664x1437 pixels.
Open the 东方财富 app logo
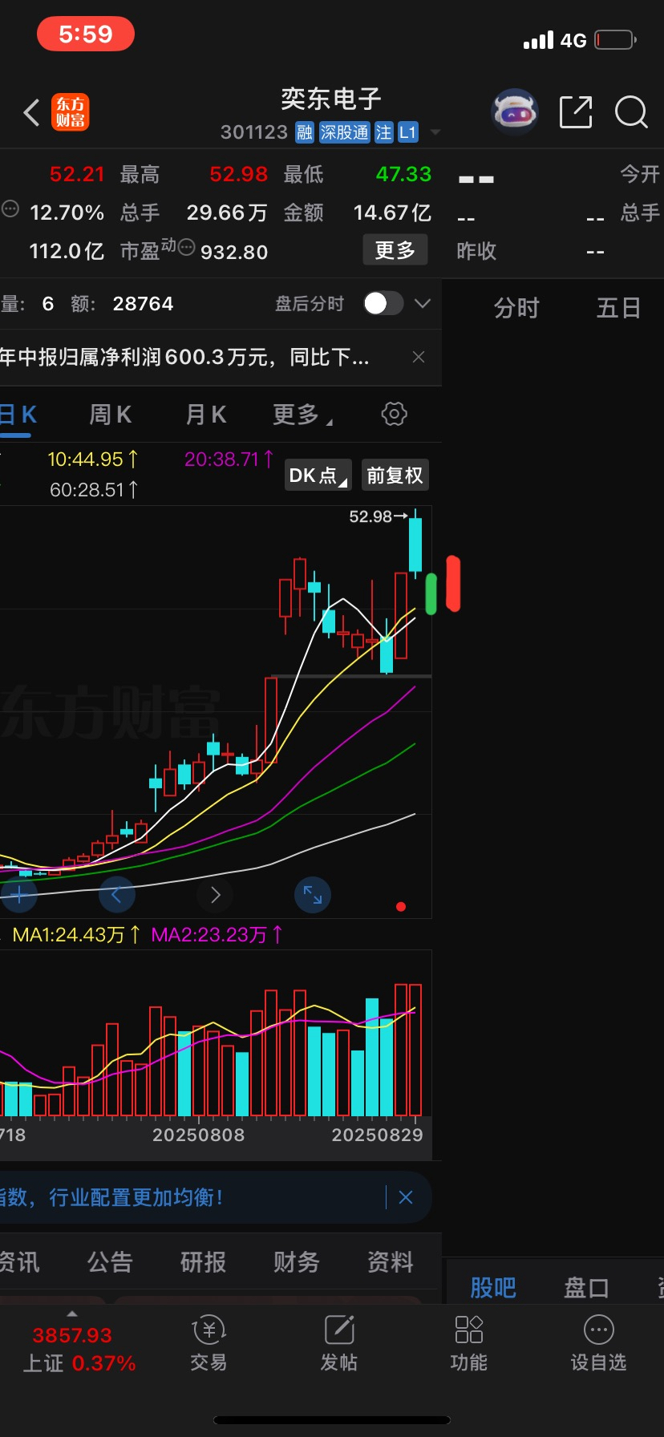(x=71, y=112)
